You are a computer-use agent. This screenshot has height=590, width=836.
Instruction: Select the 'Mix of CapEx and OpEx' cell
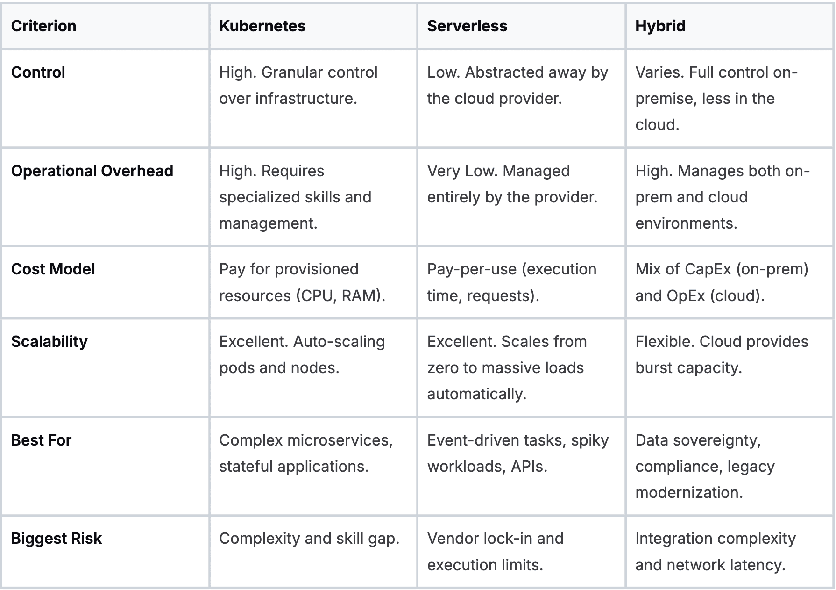pyautogui.click(x=722, y=282)
